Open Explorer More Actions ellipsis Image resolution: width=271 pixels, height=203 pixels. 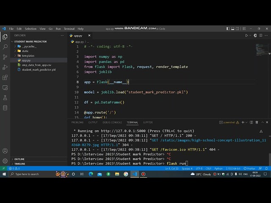62,36
